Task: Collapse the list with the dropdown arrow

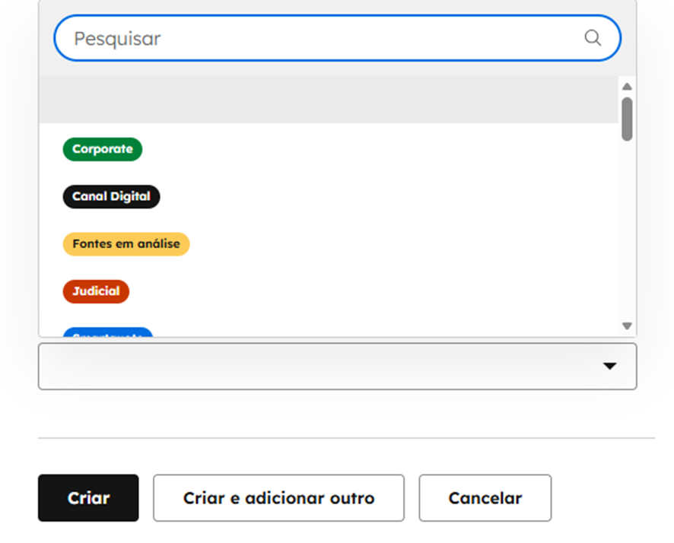Action: (x=609, y=367)
